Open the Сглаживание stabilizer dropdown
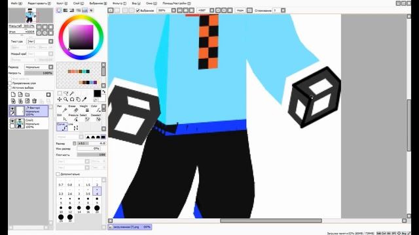 click(x=283, y=10)
